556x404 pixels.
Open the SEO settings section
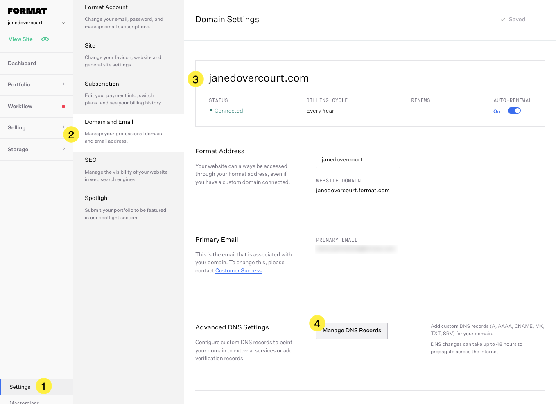coord(129,169)
